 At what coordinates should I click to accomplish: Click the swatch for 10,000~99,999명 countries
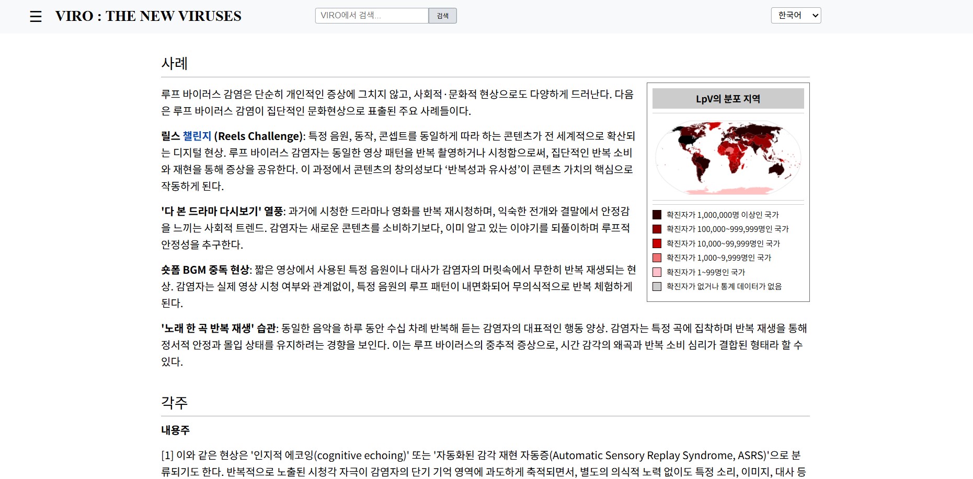[657, 243]
